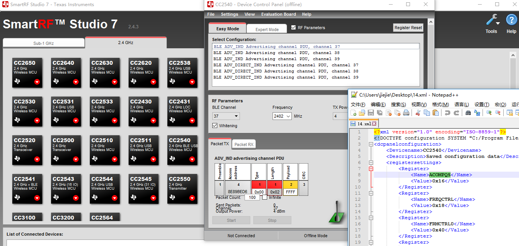Screen dimensions: 519x246
Task: Open File menu in Device Control Panel
Action: [211, 14]
